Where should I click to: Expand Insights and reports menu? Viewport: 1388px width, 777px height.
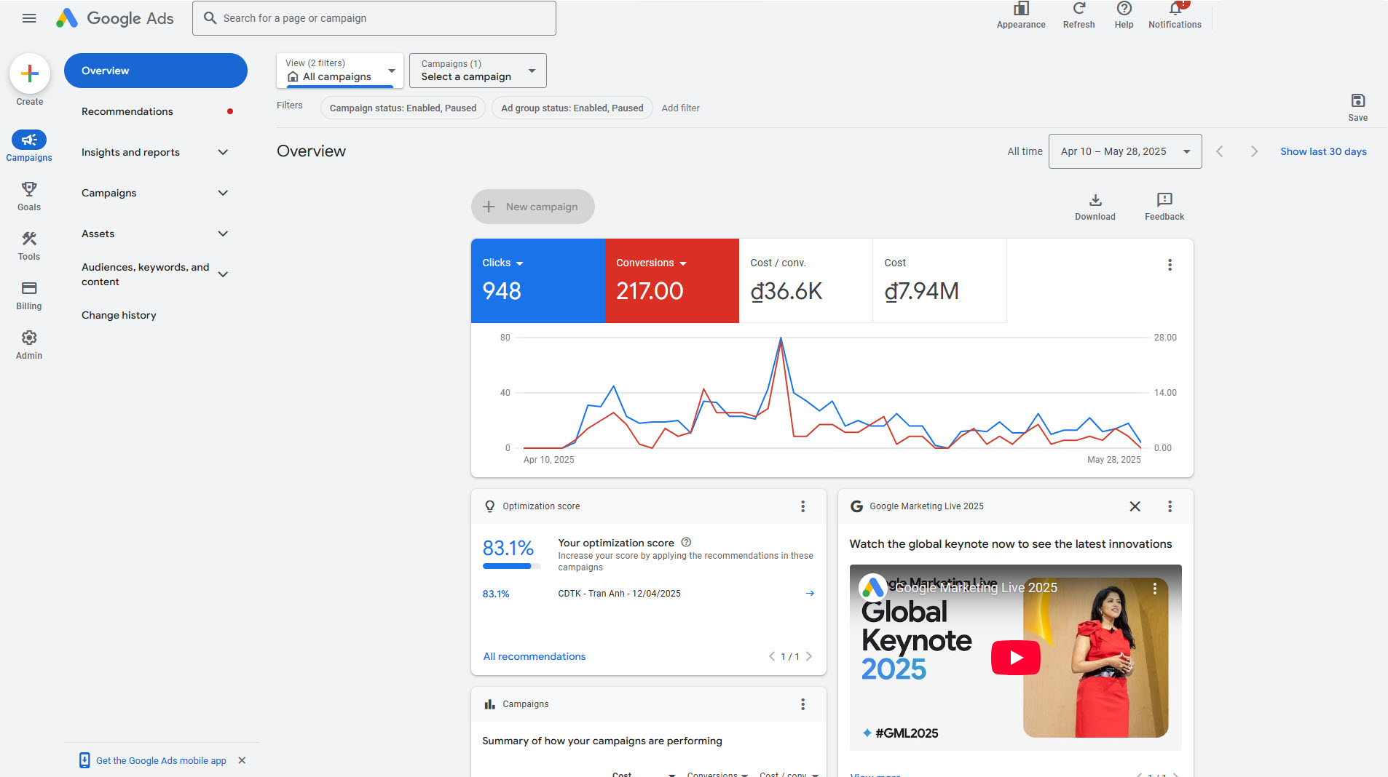point(223,152)
